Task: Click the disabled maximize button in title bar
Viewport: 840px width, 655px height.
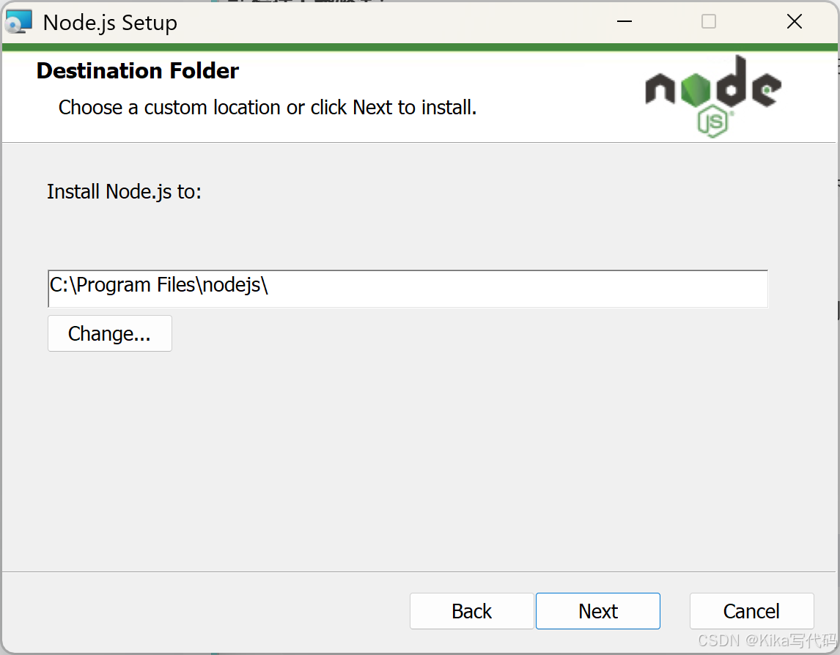Action: [x=709, y=21]
